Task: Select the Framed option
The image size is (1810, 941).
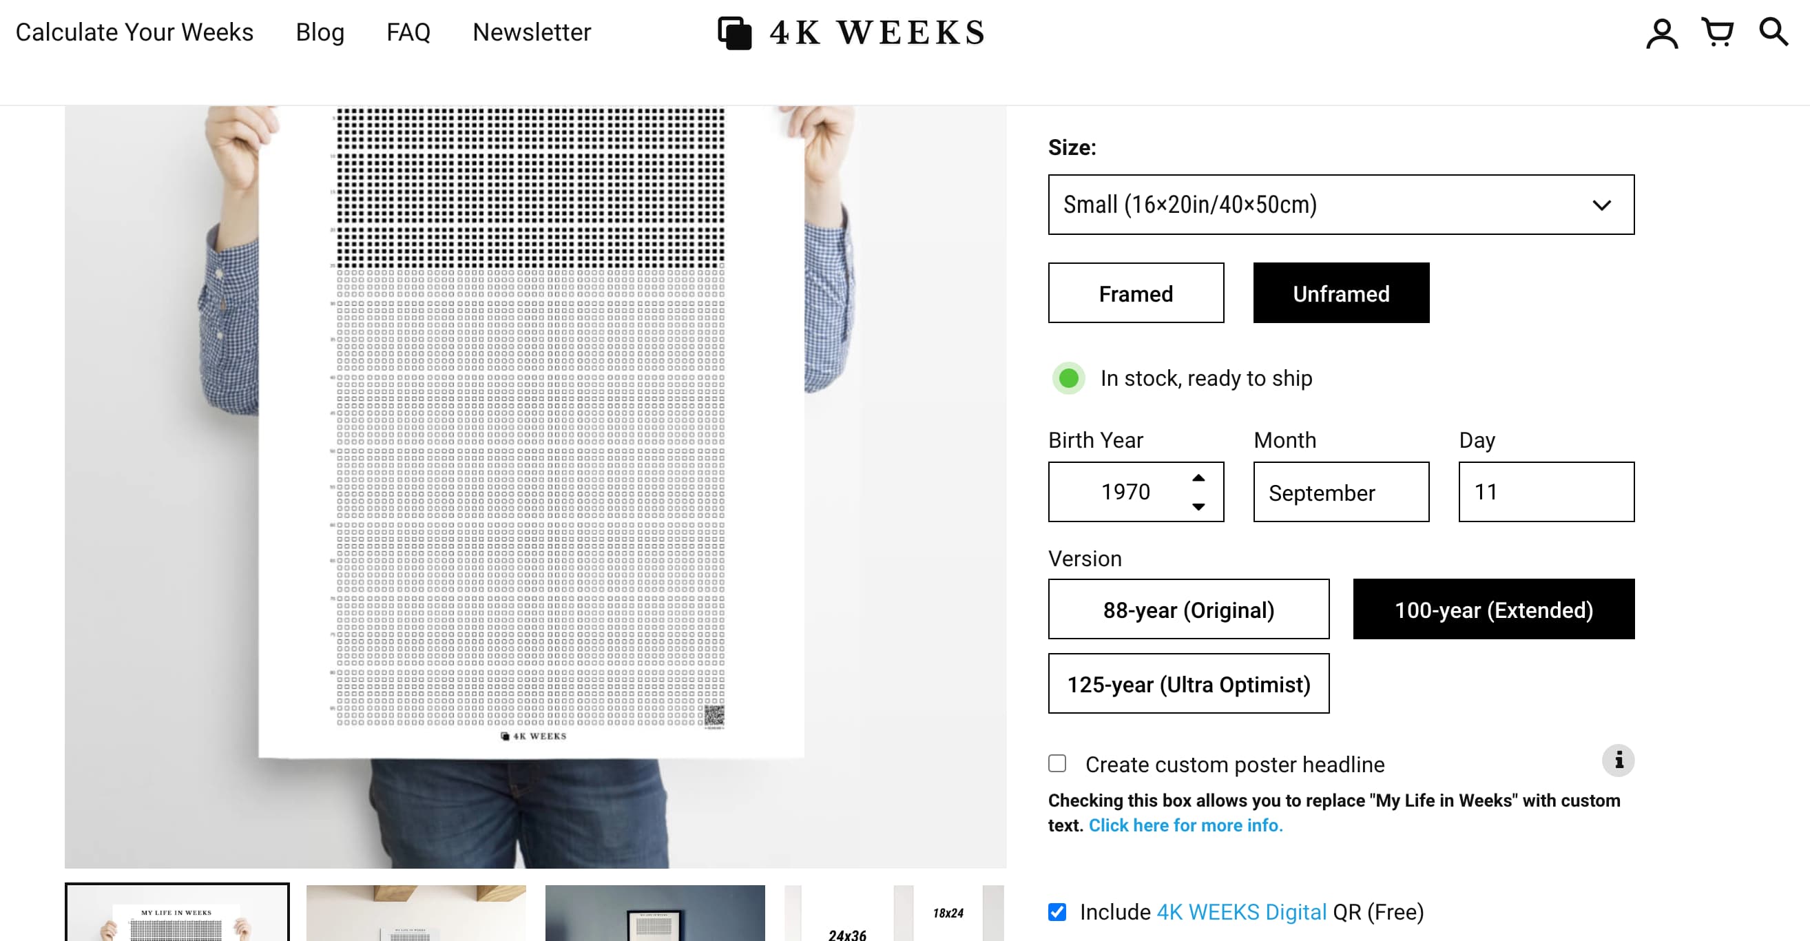Action: (1136, 293)
